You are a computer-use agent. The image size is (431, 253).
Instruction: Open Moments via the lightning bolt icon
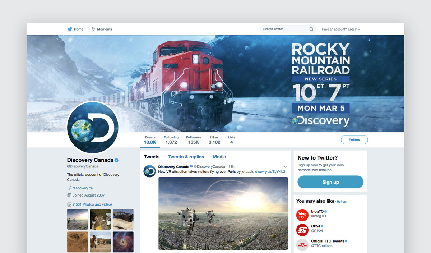pyautogui.click(x=93, y=29)
